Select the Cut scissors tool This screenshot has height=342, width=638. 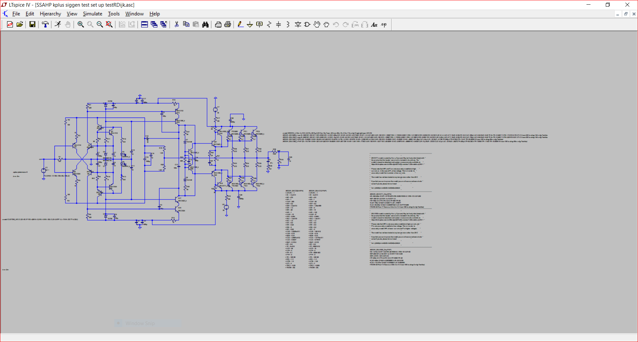coord(177,25)
